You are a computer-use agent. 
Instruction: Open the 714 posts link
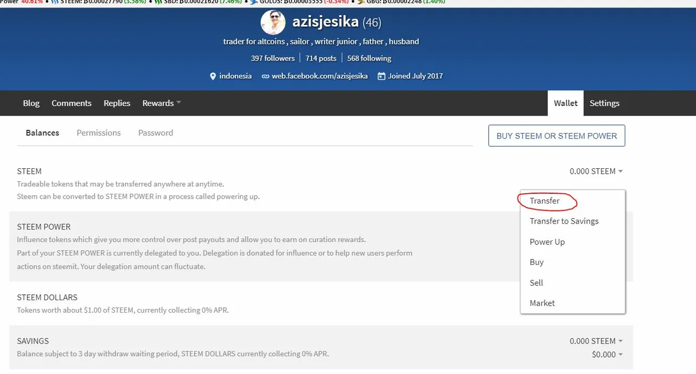coord(321,58)
